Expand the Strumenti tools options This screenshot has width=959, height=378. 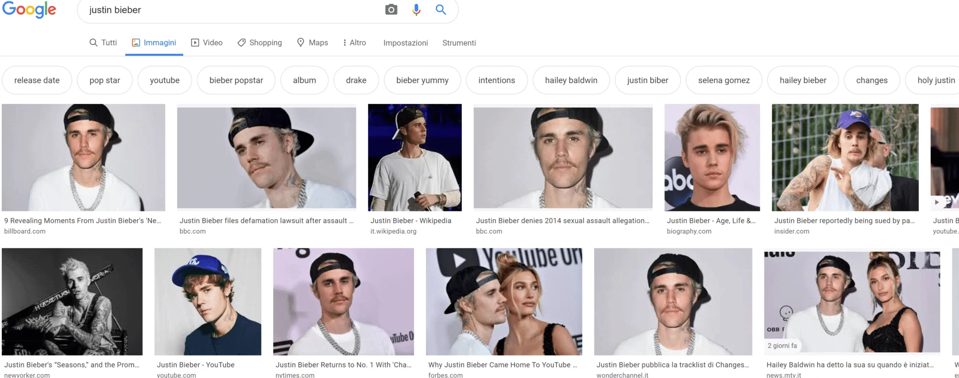[x=459, y=43]
